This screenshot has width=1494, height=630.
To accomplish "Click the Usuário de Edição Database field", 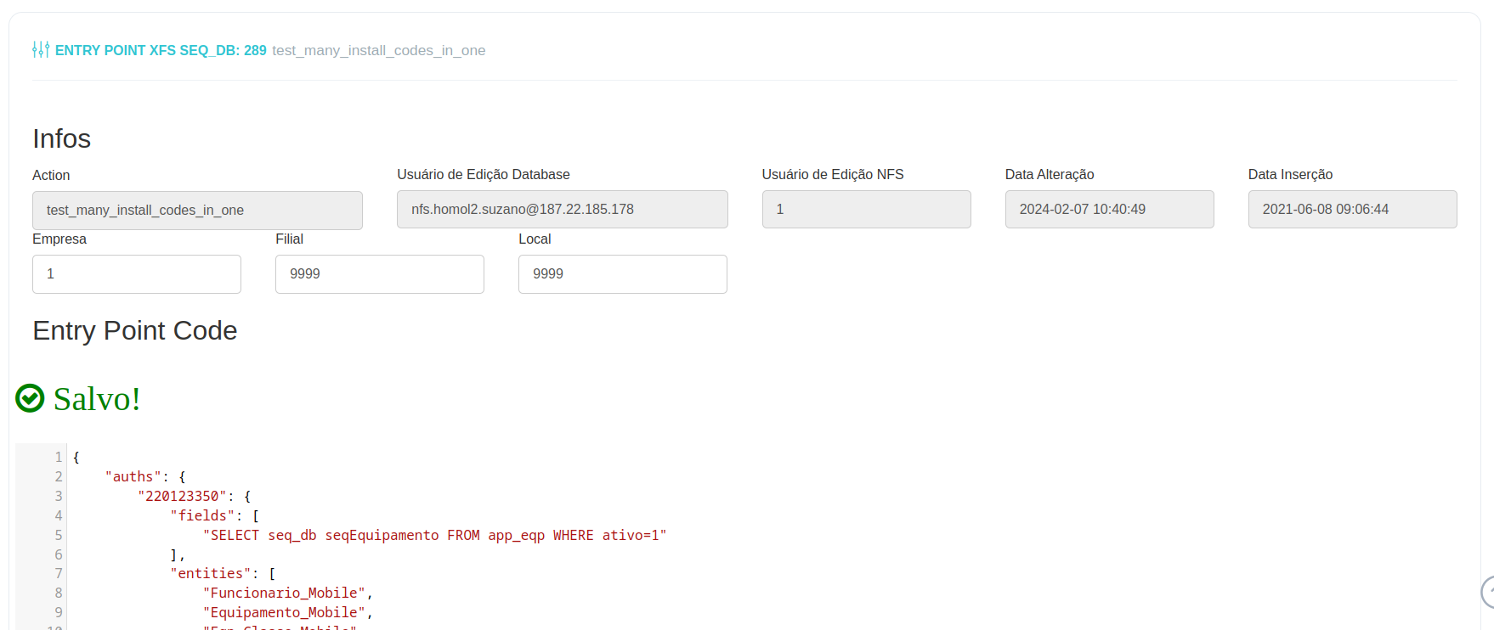I will tap(562, 210).
